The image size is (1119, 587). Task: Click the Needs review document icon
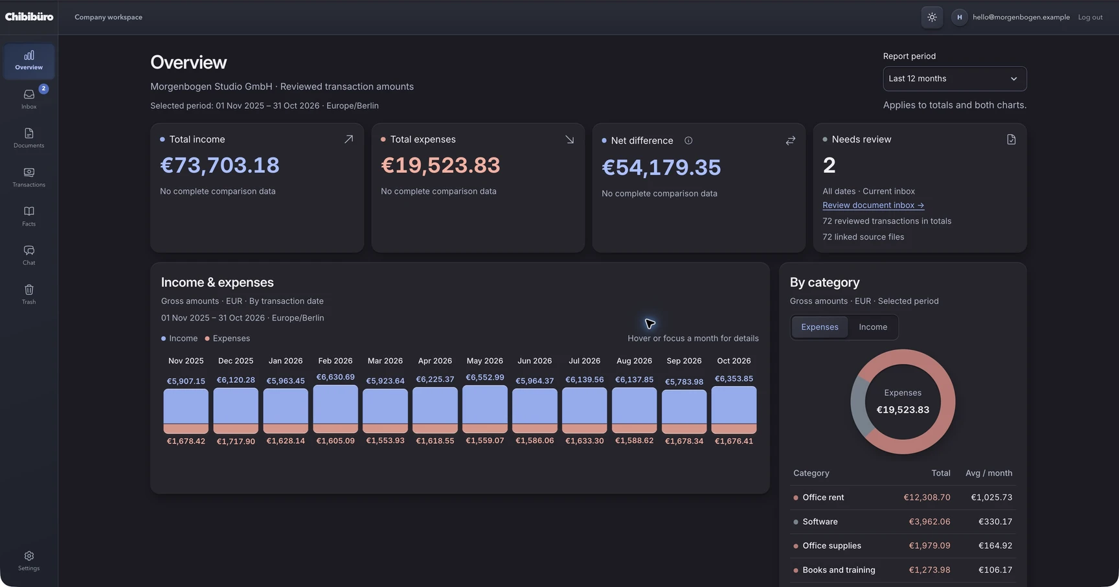1012,139
